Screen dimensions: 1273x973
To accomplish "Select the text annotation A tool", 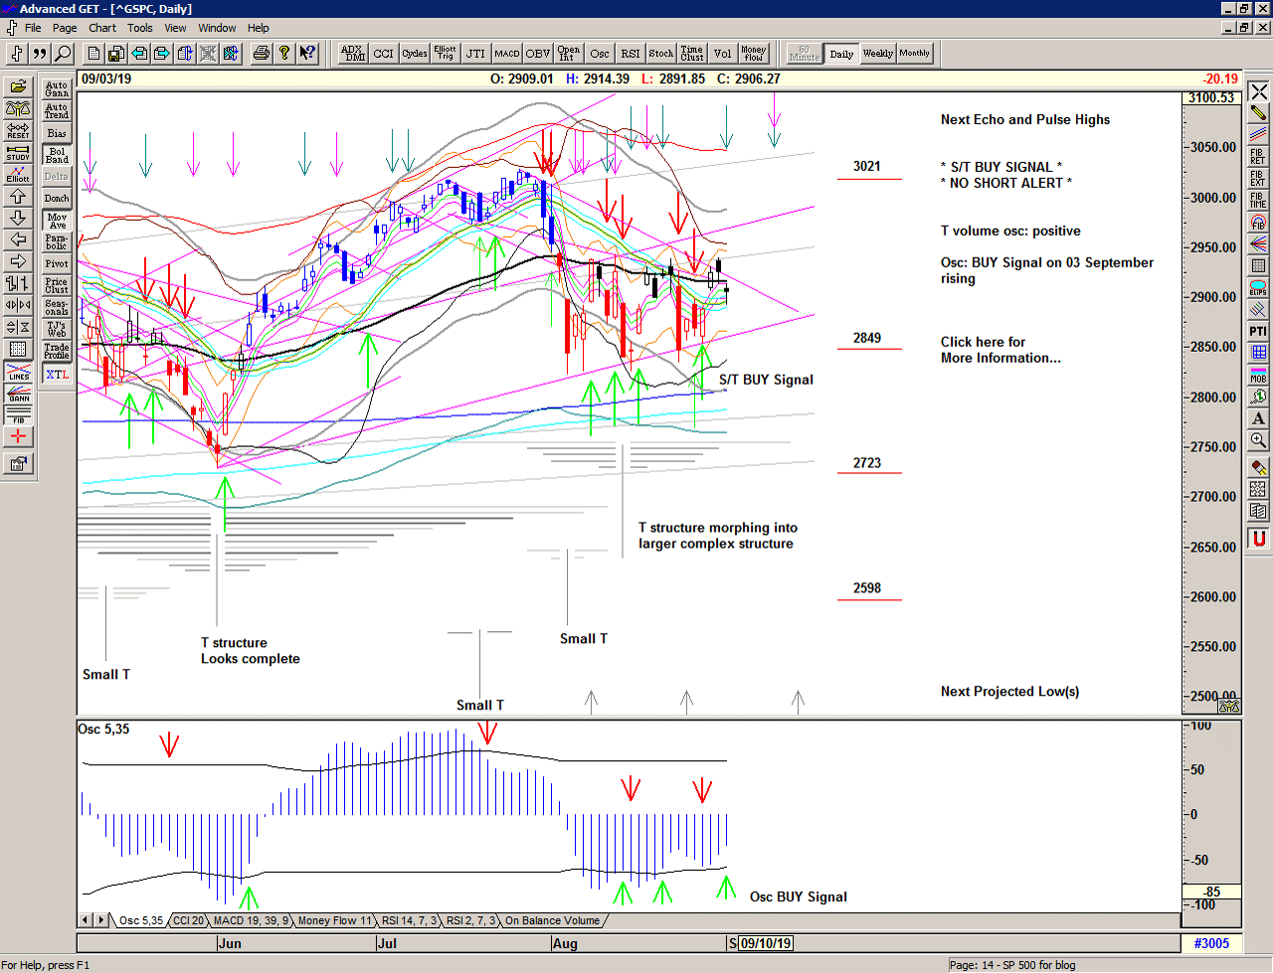I will click(x=1258, y=418).
